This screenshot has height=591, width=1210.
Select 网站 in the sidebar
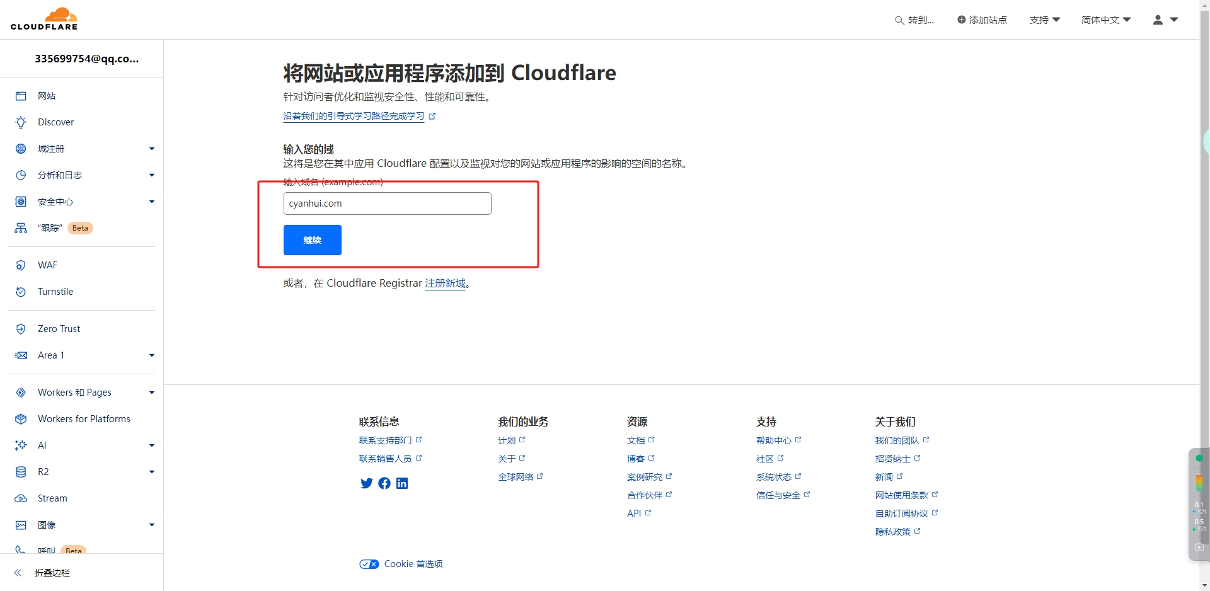[47, 96]
